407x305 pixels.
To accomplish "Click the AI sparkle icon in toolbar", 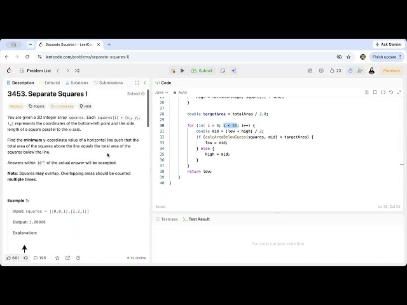I will tap(233, 71).
